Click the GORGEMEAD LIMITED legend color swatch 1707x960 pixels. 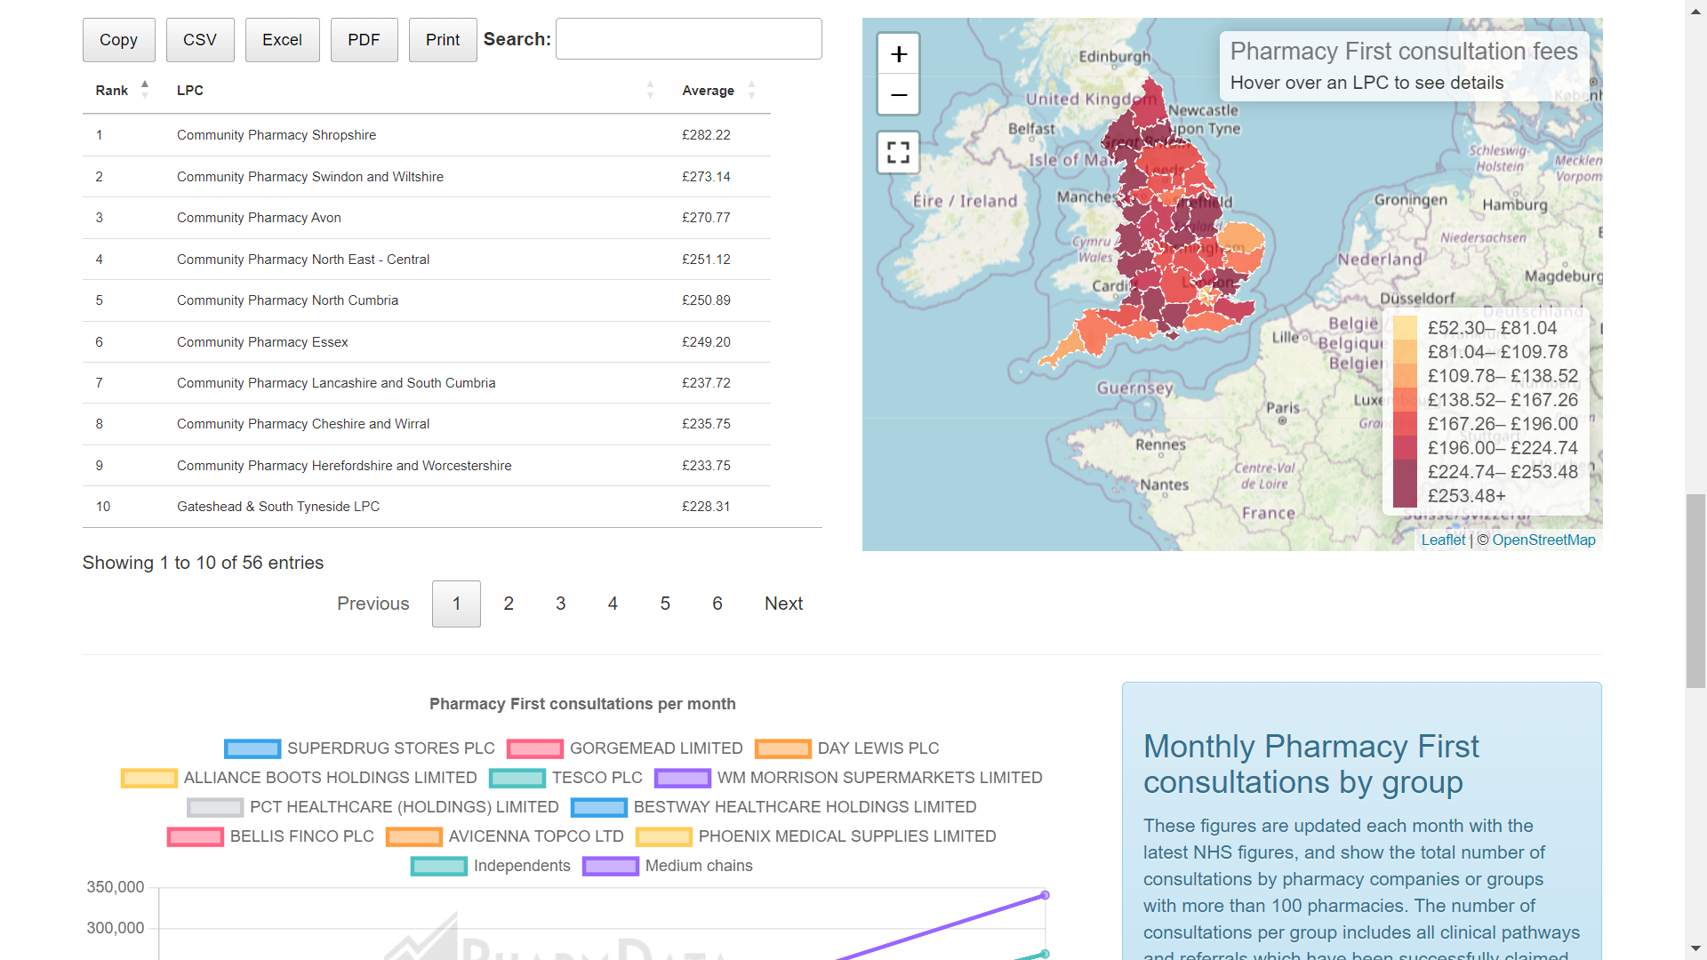tap(535, 748)
